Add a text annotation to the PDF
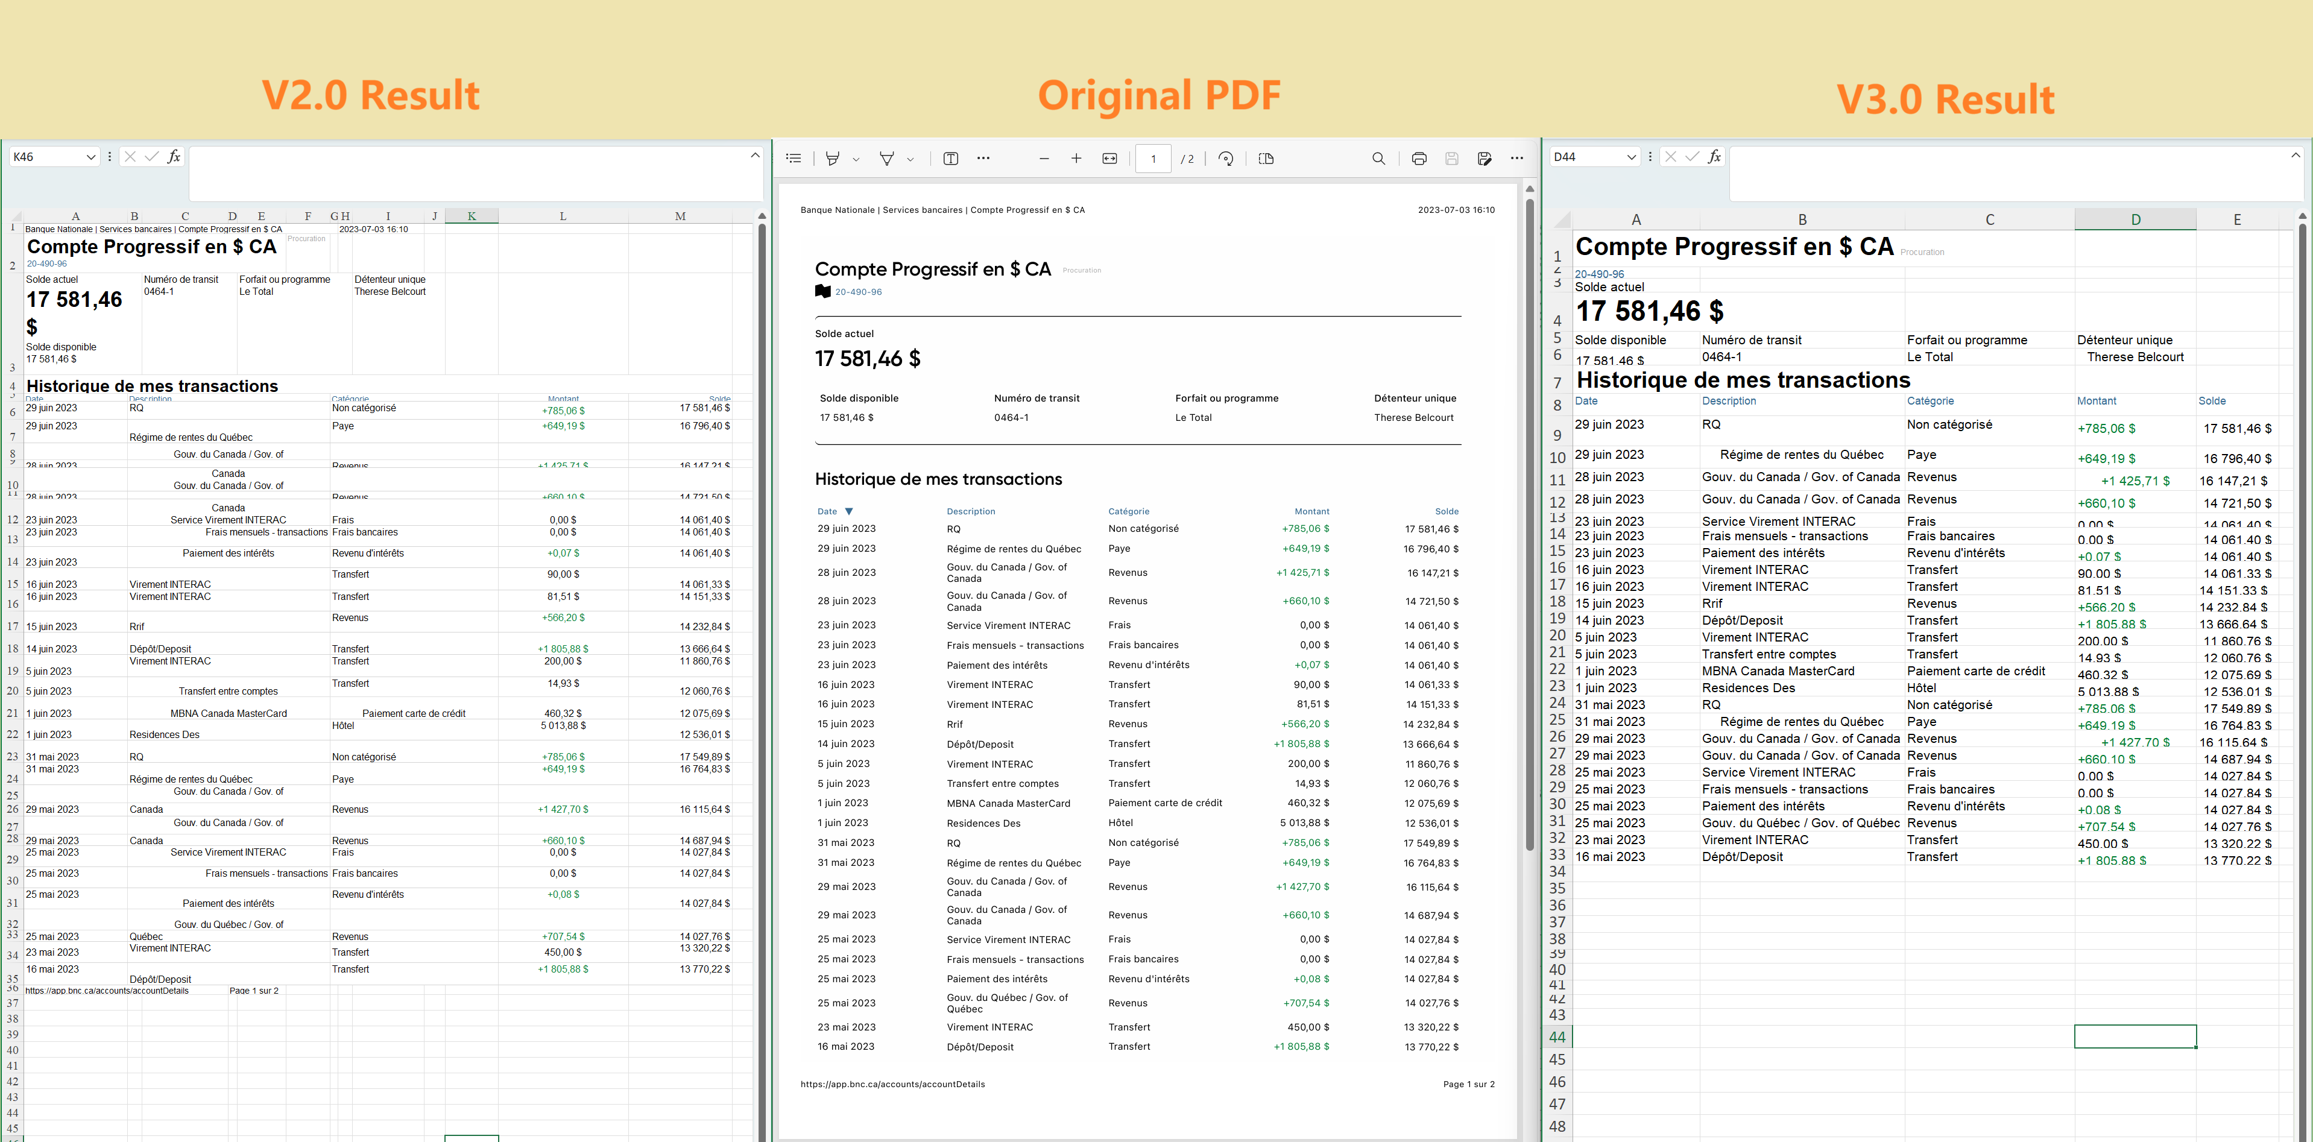2313x1142 pixels. point(950,158)
